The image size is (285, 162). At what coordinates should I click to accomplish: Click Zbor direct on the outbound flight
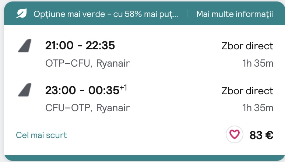(x=247, y=46)
